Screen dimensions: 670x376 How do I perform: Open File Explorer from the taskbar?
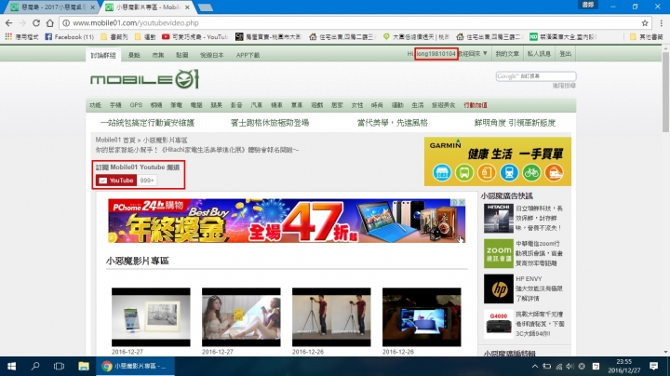[x=84, y=366]
